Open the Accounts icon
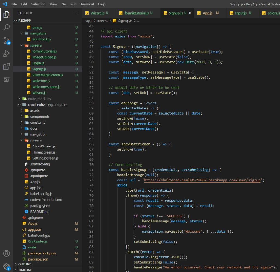This screenshot has height=272, width=280. click(x=6, y=253)
